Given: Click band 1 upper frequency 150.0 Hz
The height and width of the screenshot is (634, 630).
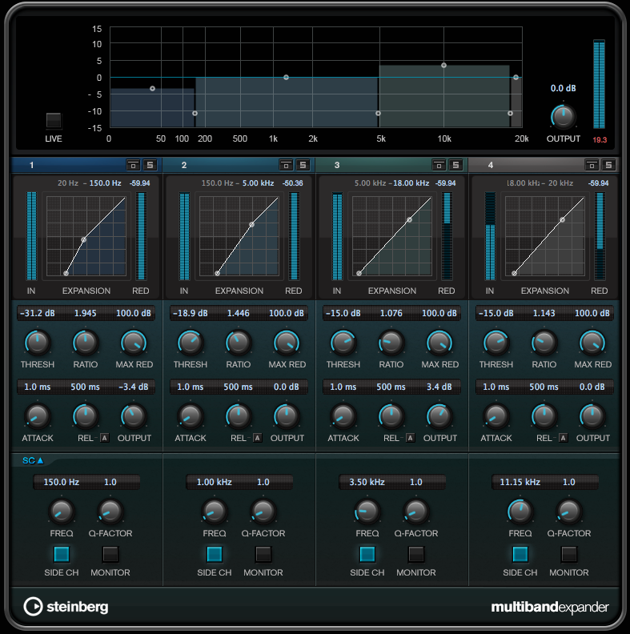Looking at the screenshot, I should (105, 183).
